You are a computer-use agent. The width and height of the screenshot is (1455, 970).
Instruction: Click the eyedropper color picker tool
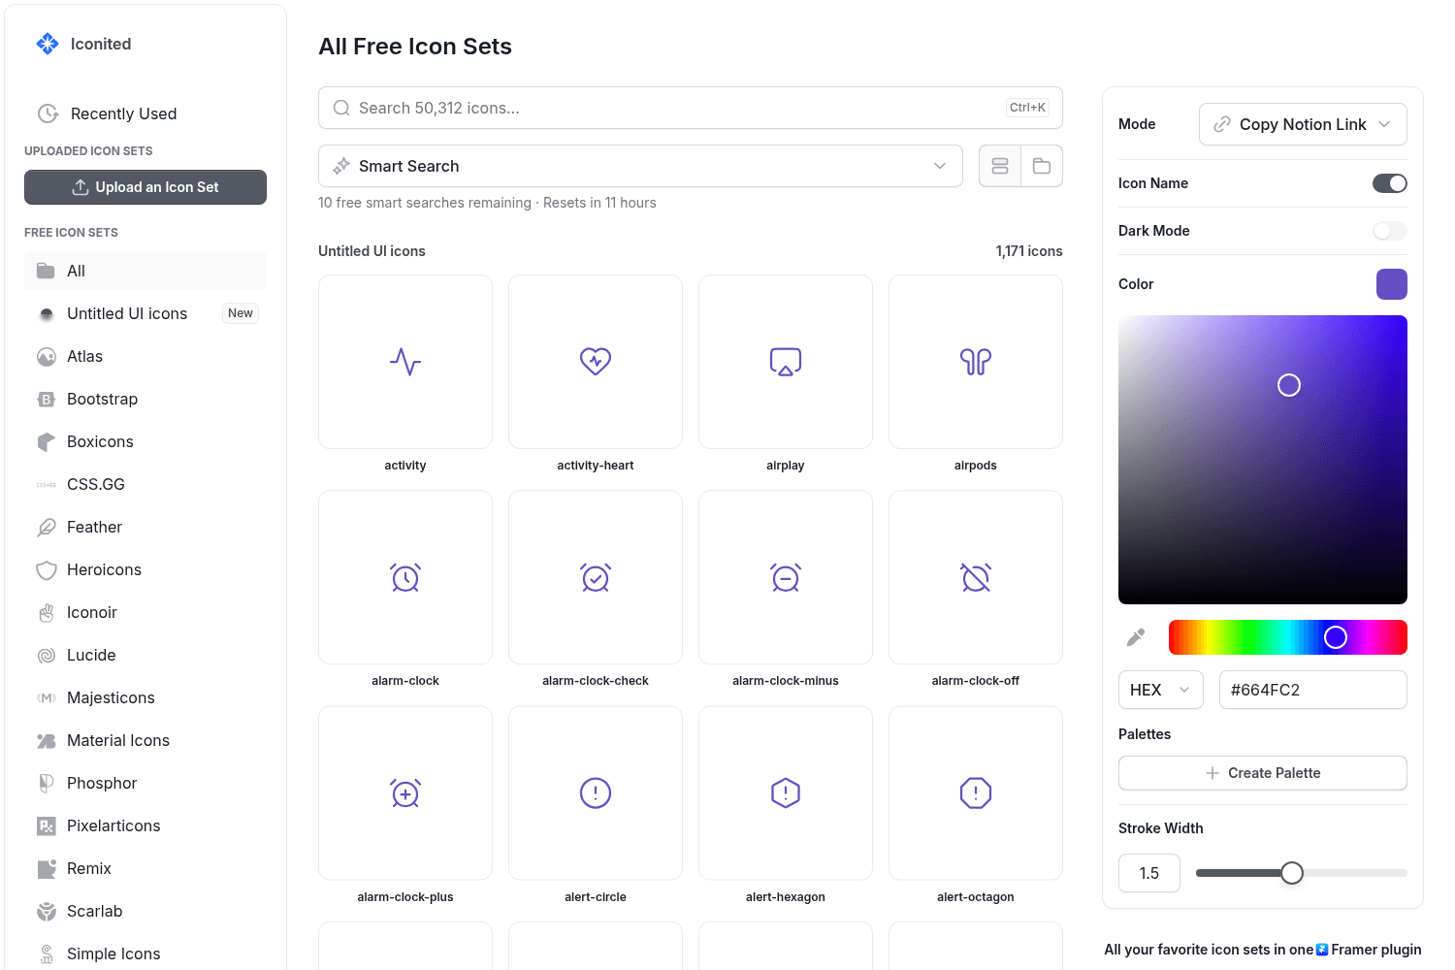point(1136,637)
